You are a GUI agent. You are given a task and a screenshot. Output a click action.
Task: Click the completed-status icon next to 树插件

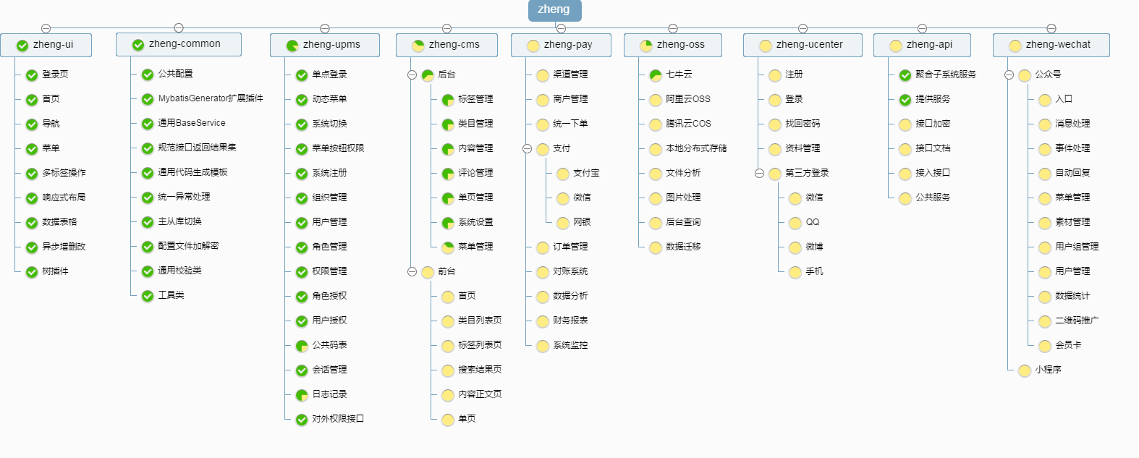click(32, 272)
